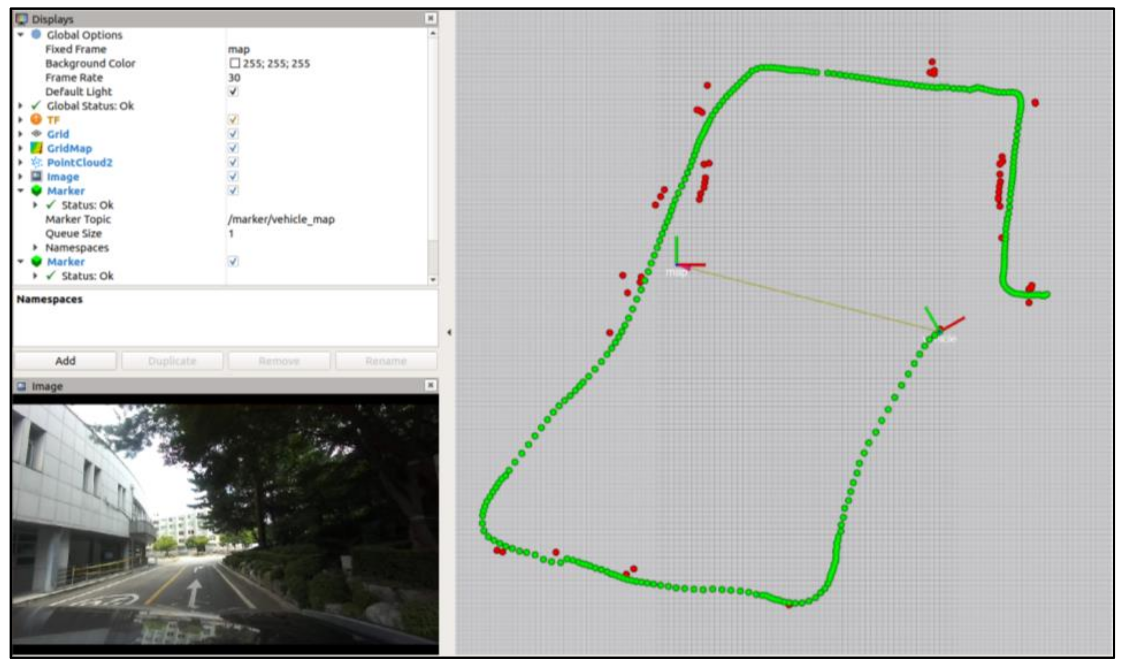Close the Image panel

pyautogui.click(x=430, y=385)
